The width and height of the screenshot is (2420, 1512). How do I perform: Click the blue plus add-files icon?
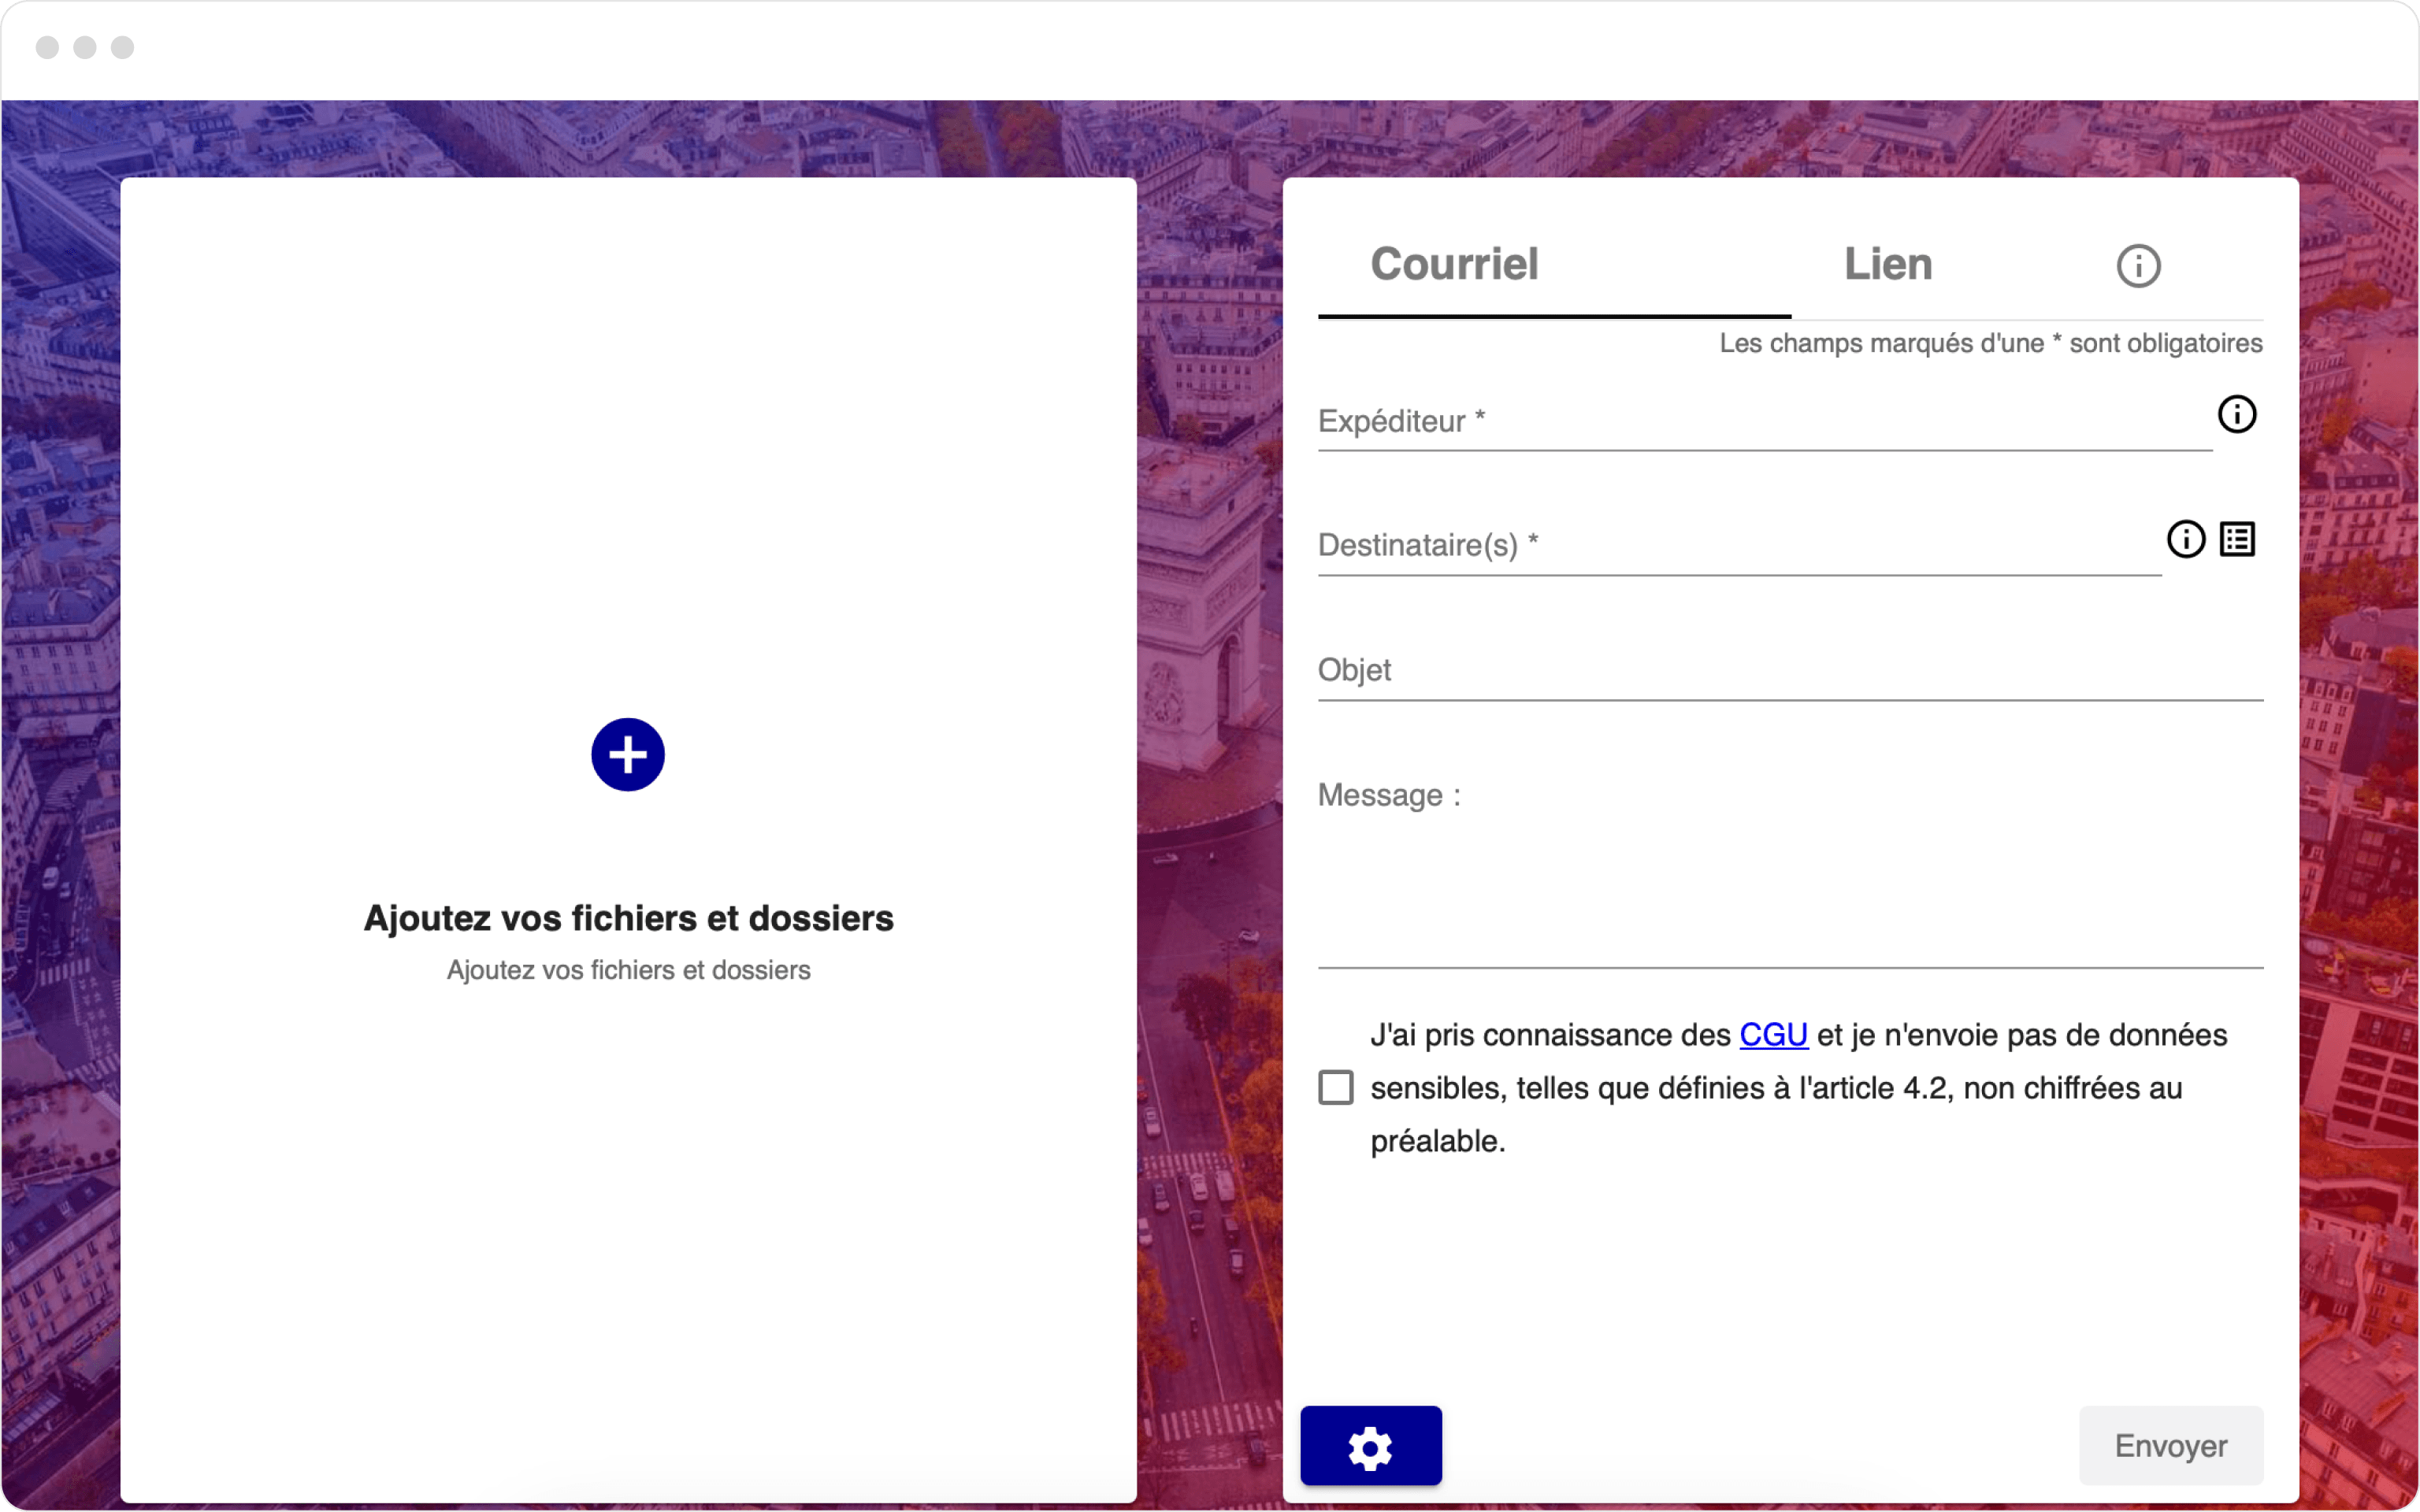(x=627, y=755)
